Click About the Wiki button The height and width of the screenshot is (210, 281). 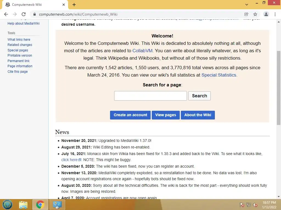click(x=198, y=115)
